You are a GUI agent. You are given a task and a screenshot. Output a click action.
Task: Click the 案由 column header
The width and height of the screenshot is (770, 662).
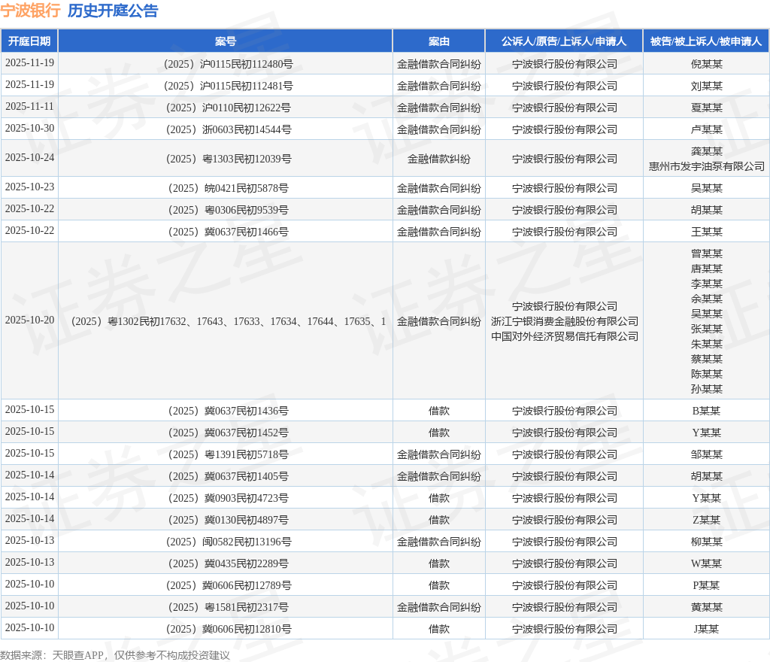439,41
